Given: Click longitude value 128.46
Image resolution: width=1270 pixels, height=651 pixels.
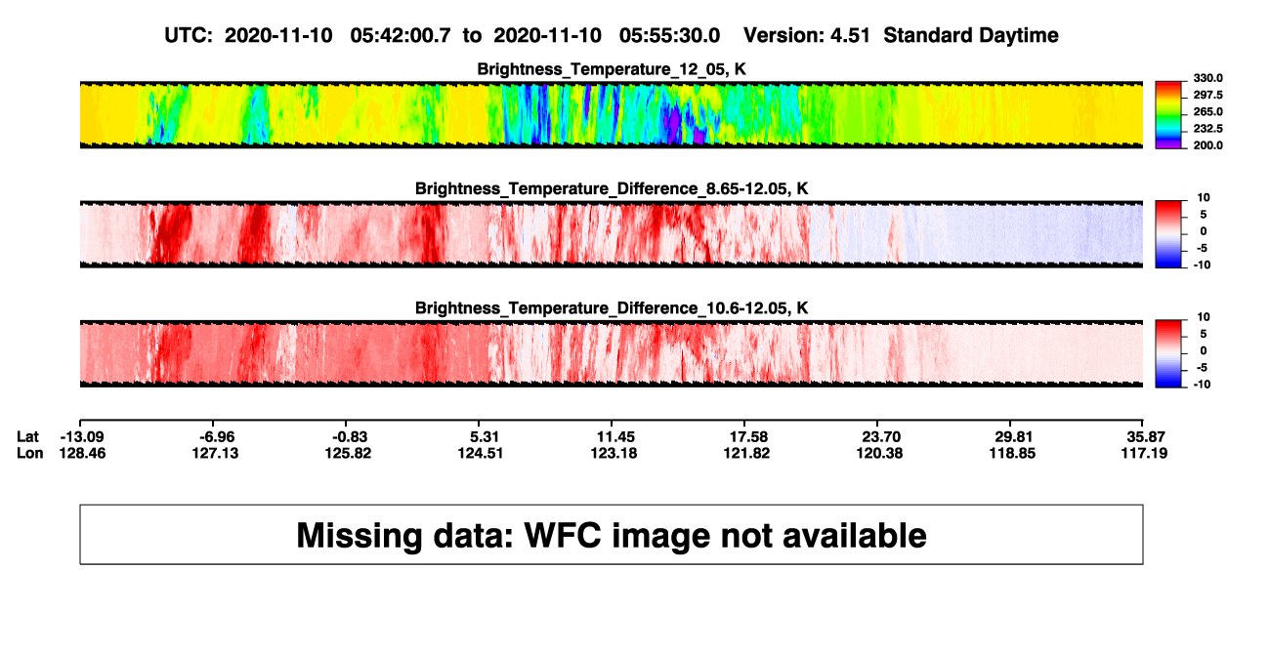Looking at the screenshot, I should [80, 453].
